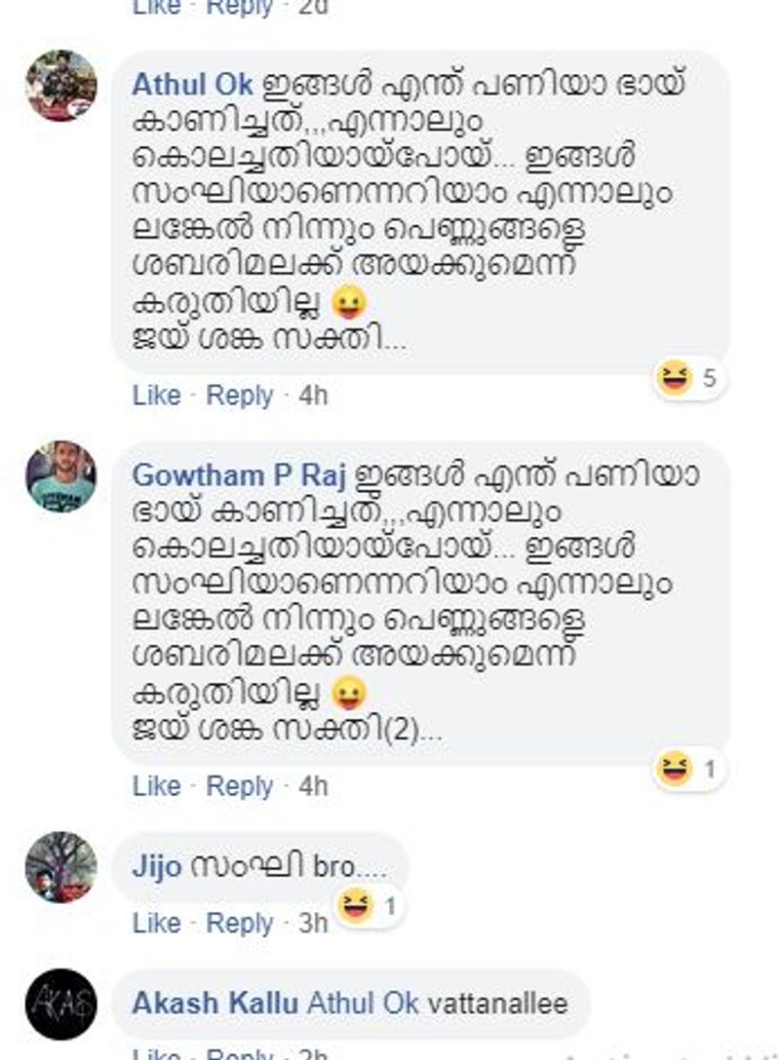
Task: Click the Athul Ok mention in Akash's comment
Action: pos(363,1003)
